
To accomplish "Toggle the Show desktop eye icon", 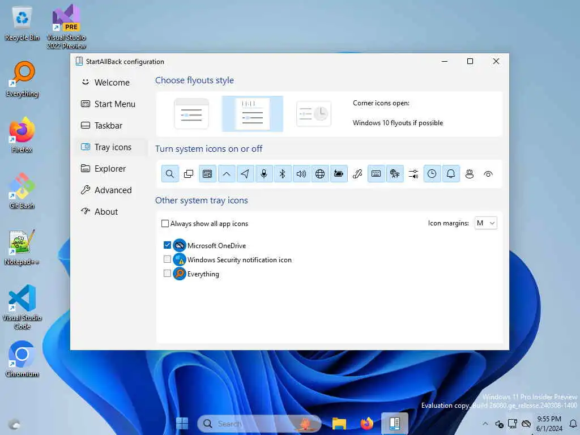I will pos(488,174).
